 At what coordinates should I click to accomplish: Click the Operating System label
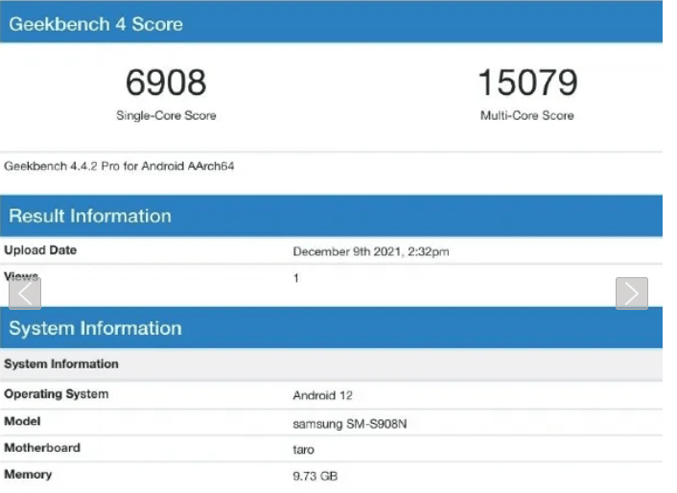pyautogui.click(x=57, y=394)
